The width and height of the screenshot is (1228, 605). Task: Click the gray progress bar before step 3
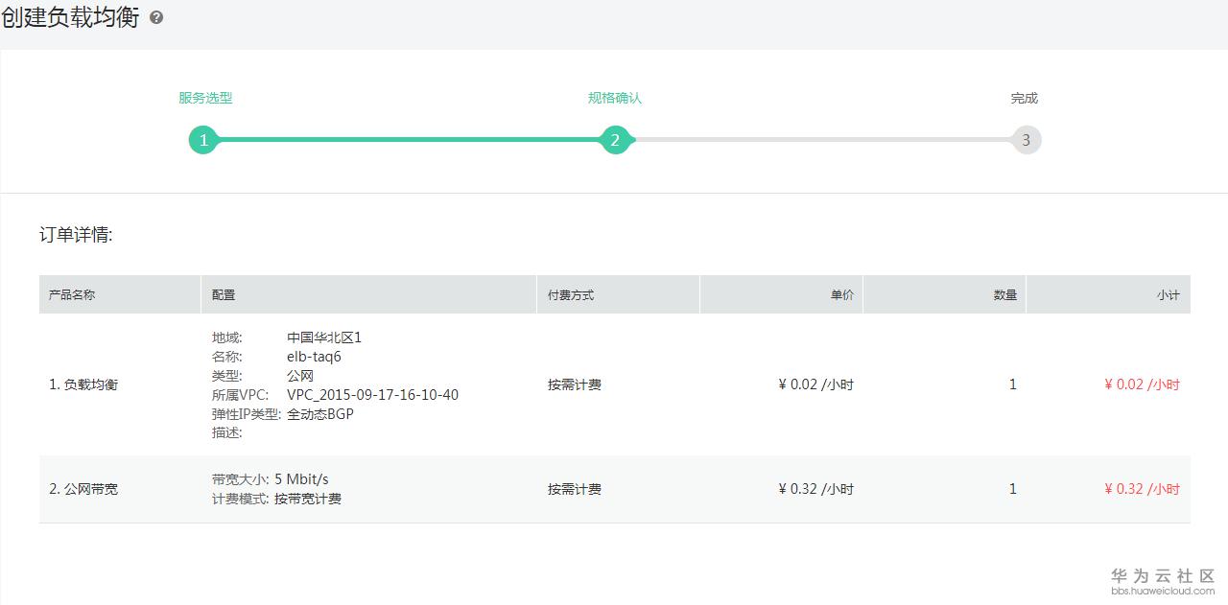point(820,140)
